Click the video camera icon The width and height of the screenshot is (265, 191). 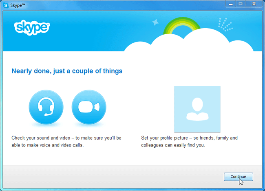[x=89, y=107]
